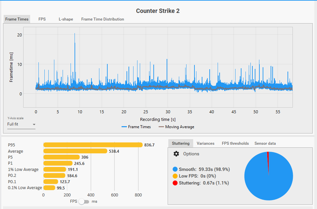Click the 836.7 value label

[x=149, y=145]
